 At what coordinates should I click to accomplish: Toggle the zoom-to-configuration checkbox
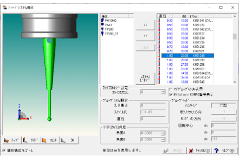click(4, 151)
